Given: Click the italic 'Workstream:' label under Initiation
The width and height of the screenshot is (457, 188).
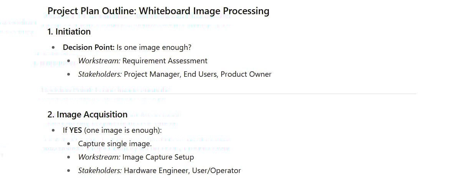Looking at the screenshot, I should pos(99,61).
